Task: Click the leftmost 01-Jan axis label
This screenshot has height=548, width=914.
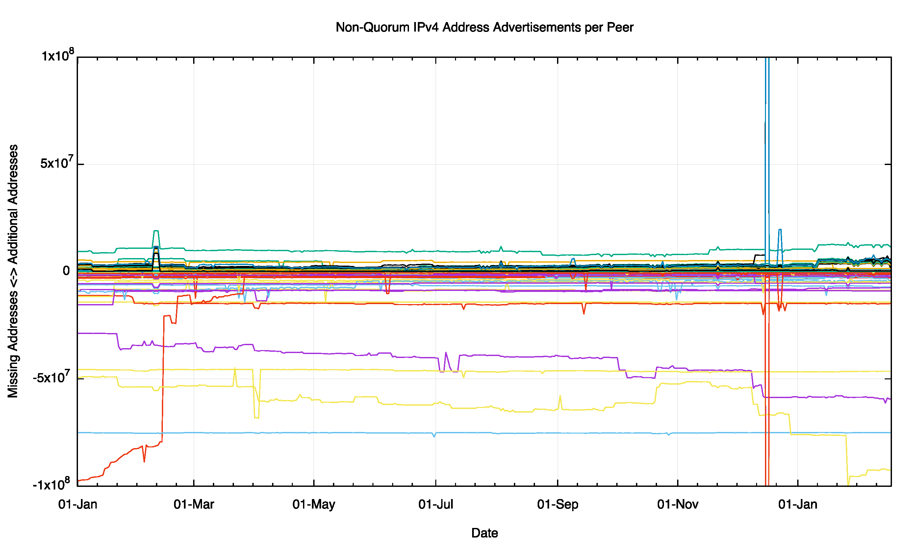Action: click(78, 504)
